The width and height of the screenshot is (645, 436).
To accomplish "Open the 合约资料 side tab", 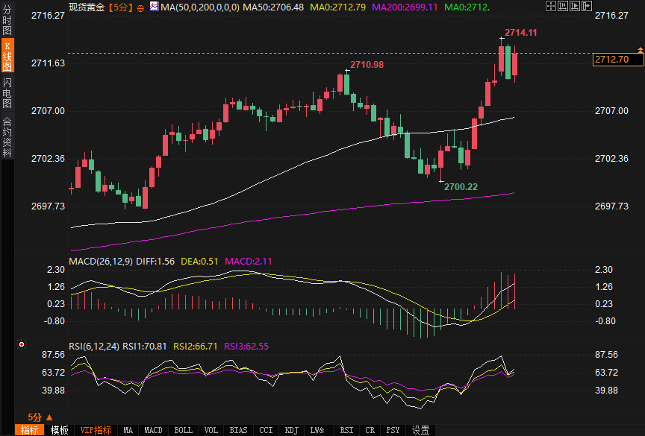I will [x=7, y=136].
